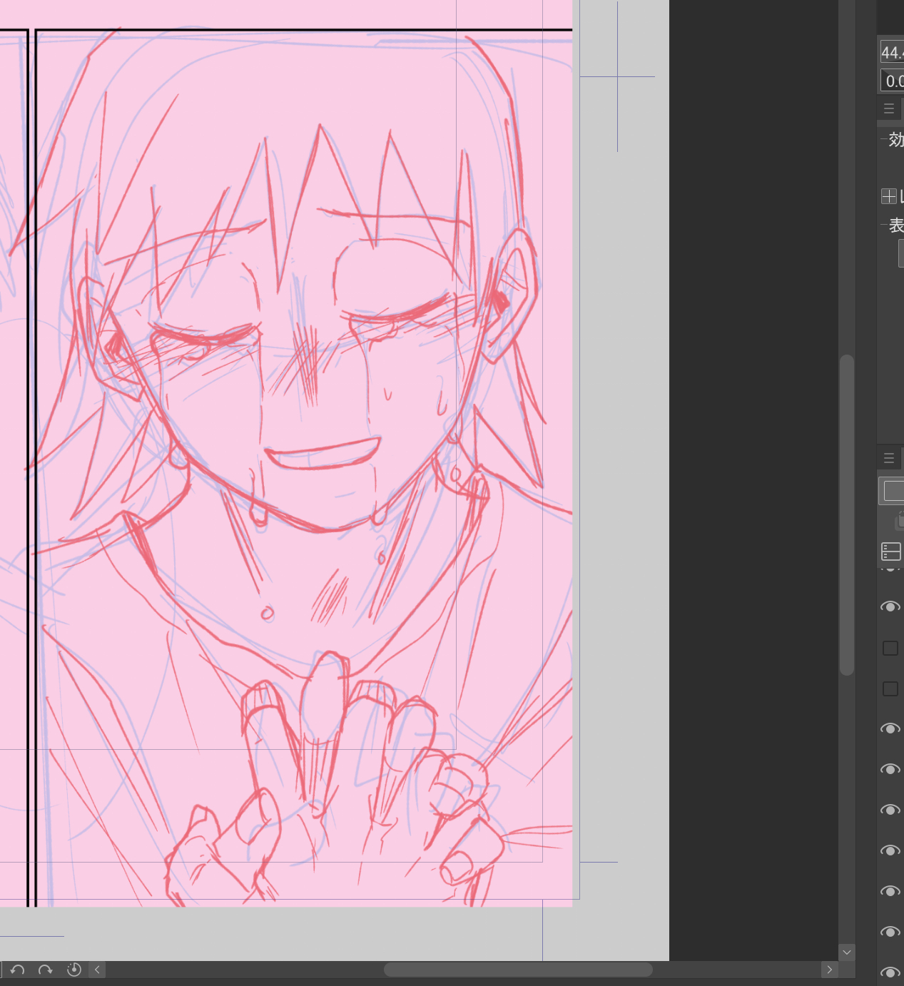The image size is (904, 986).
Task: Click the horizontal canvas scrollbar thumb
Action: (518, 970)
